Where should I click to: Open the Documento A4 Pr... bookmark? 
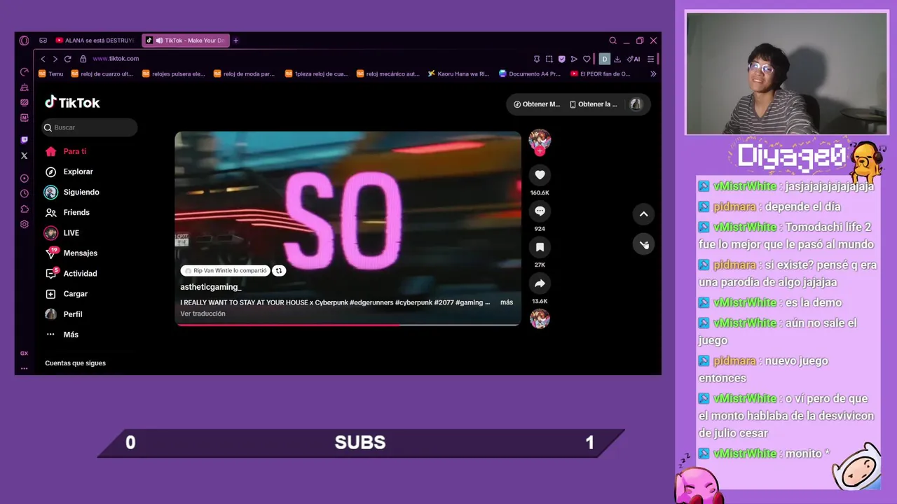530,73
